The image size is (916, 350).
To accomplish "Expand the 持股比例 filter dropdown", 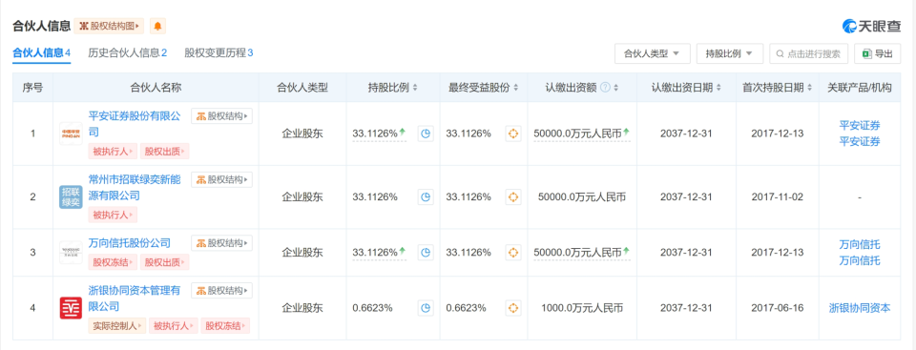I will pos(730,53).
